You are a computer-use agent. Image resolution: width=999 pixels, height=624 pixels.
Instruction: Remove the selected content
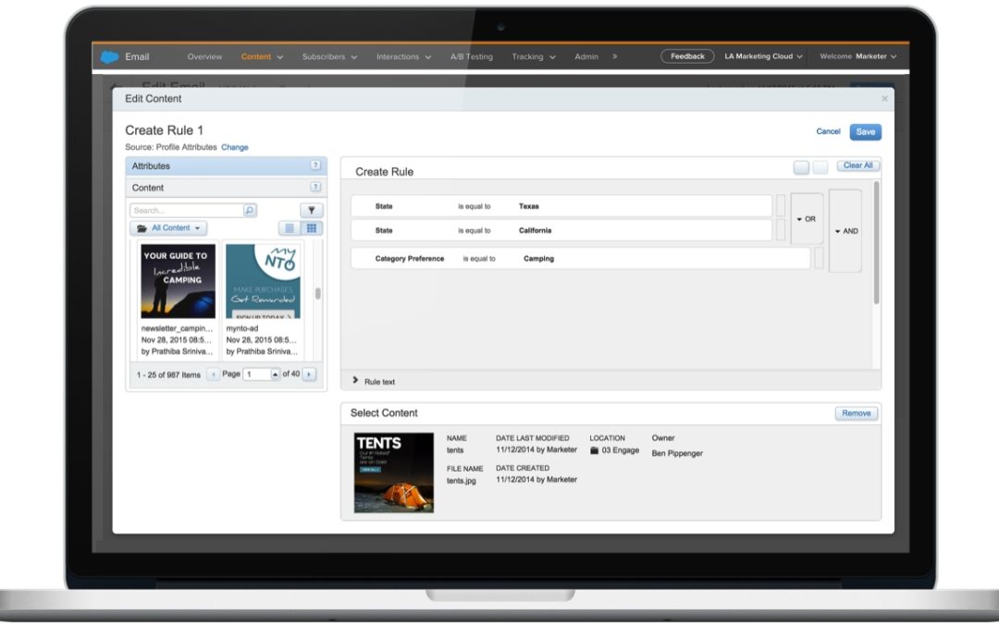(x=857, y=413)
